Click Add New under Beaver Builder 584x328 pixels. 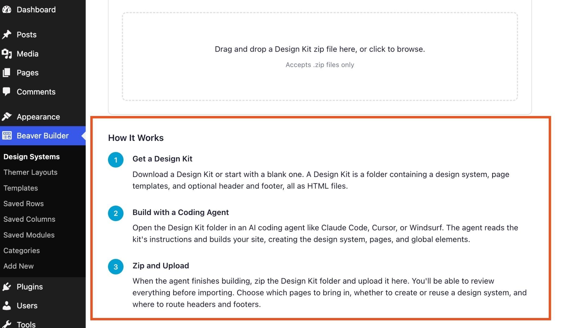point(19,266)
